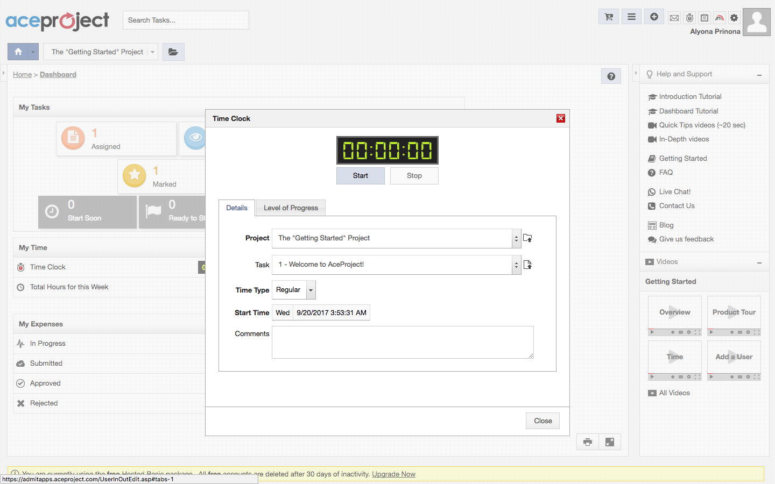Viewport: 775px width, 484px height.
Task: Click the open-task icon beside Task field
Action: point(527,265)
